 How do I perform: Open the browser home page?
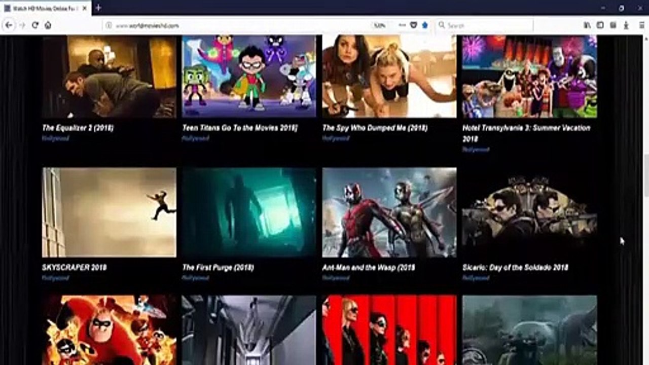click(x=48, y=25)
